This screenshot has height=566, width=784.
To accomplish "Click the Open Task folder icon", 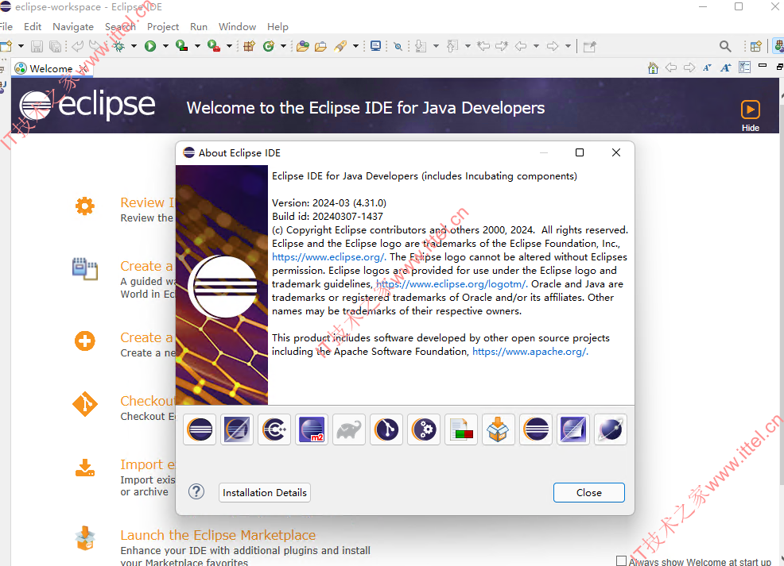I will [320, 46].
